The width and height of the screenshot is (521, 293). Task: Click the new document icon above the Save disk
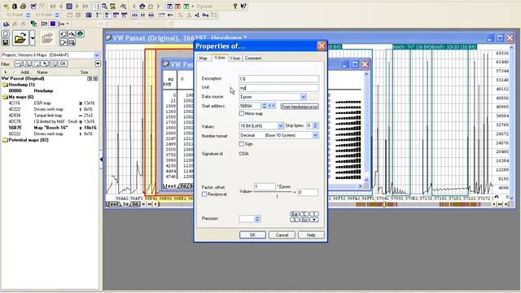click(x=6, y=34)
